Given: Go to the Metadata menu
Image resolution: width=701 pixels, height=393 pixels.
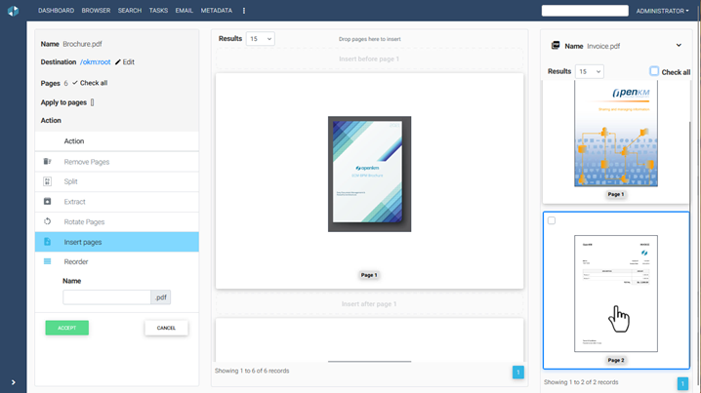Looking at the screenshot, I should coord(216,11).
